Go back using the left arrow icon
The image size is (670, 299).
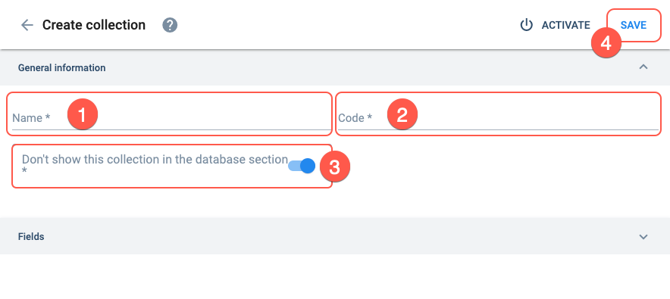point(27,25)
